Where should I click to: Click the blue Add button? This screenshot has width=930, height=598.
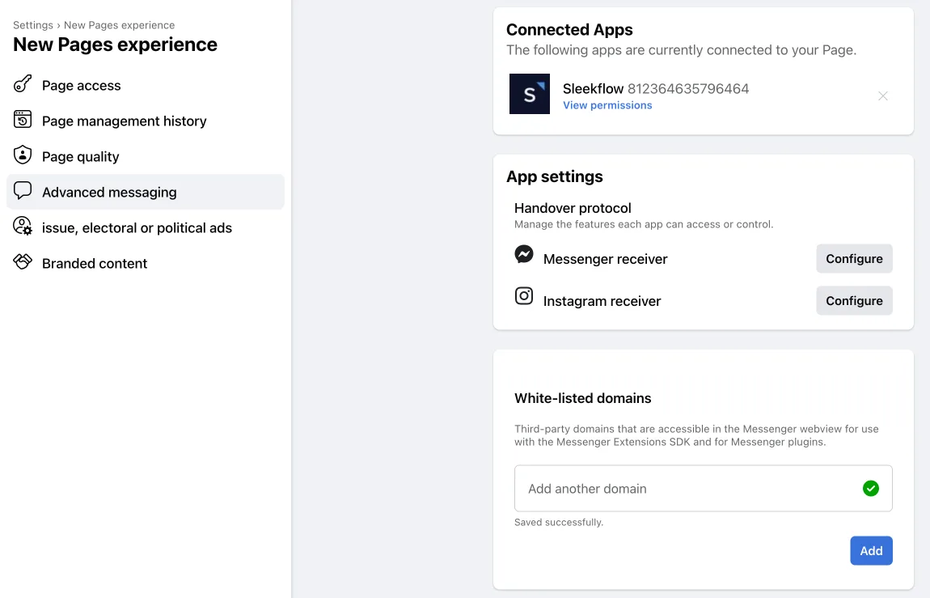coord(871,550)
